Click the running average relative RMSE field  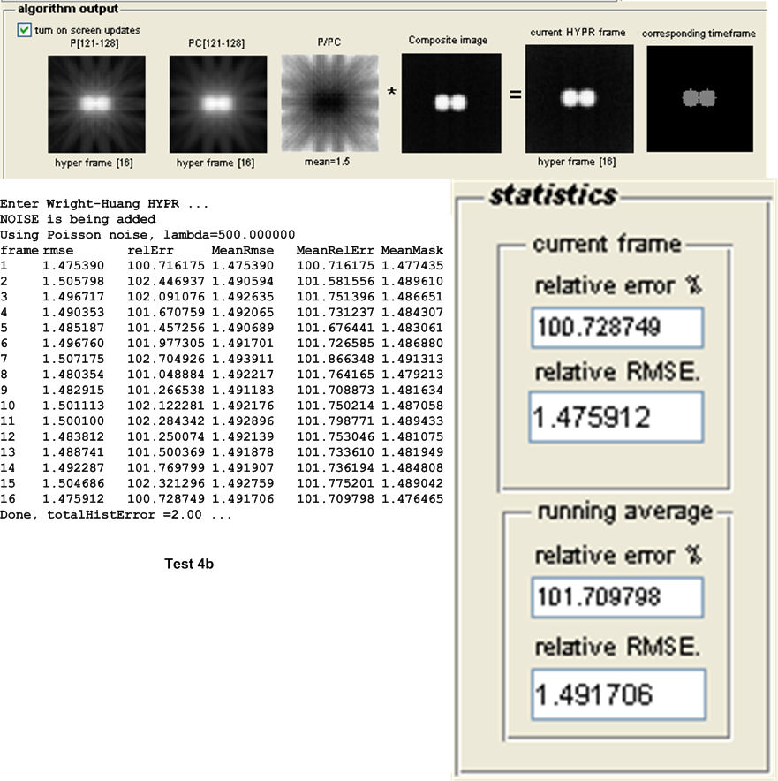point(617,694)
